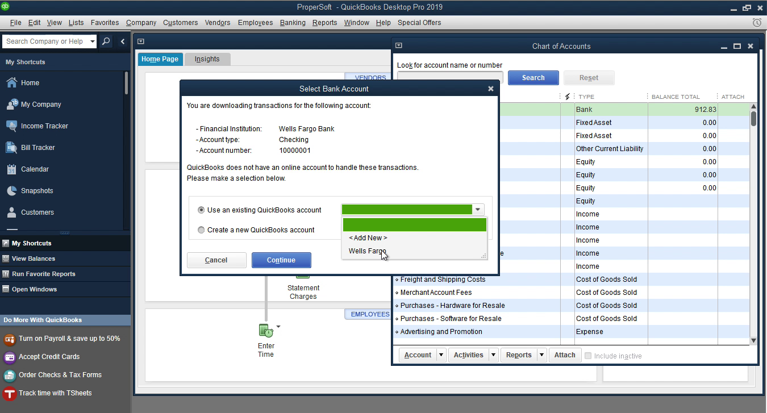Open My Company shortcut icon

12,105
